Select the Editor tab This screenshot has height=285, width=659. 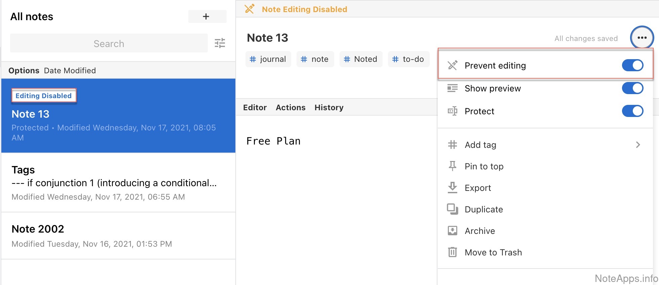255,108
